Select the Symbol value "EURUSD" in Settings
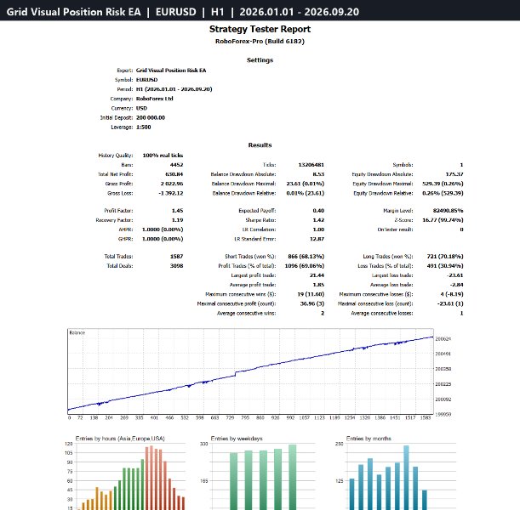The height and width of the screenshot is (510, 520). [x=146, y=80]
